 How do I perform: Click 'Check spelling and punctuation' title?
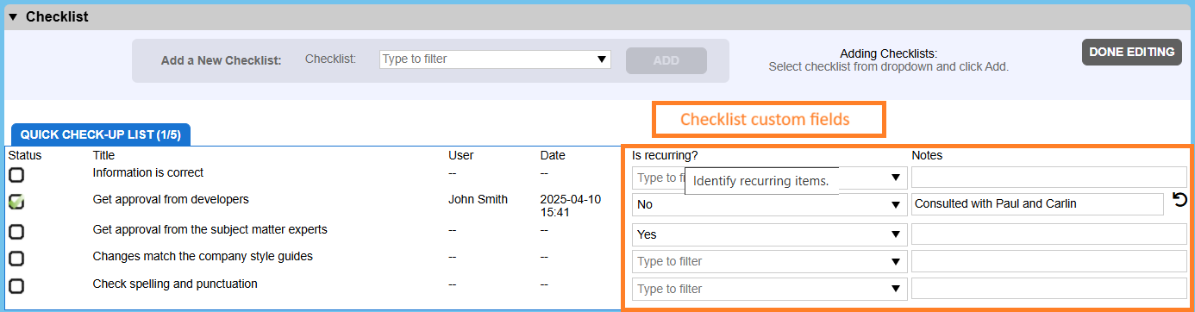[x=175, y=284]
